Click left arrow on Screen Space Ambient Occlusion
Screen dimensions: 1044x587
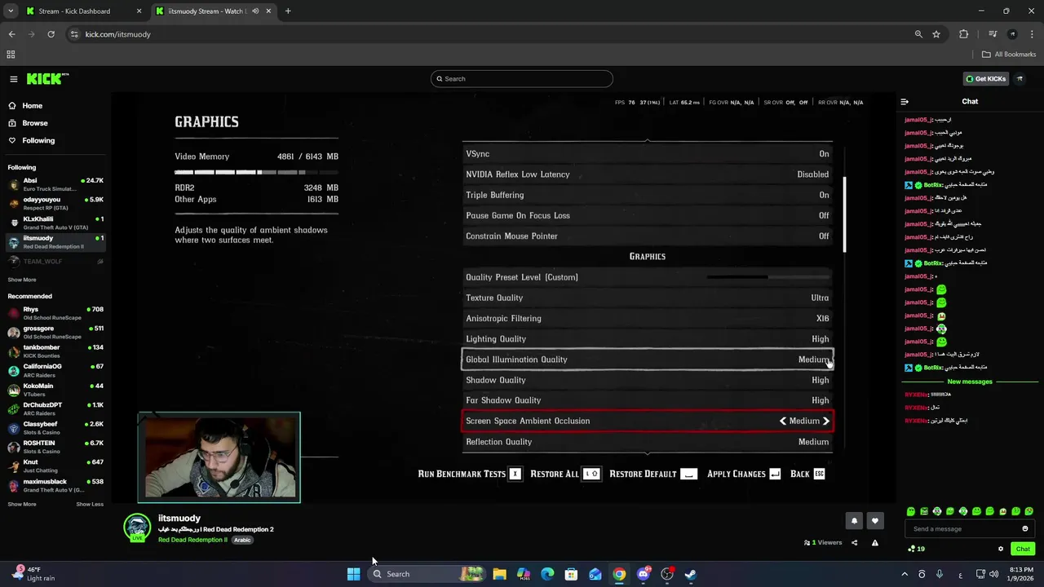pyautogui.click(x=783, y=421)
